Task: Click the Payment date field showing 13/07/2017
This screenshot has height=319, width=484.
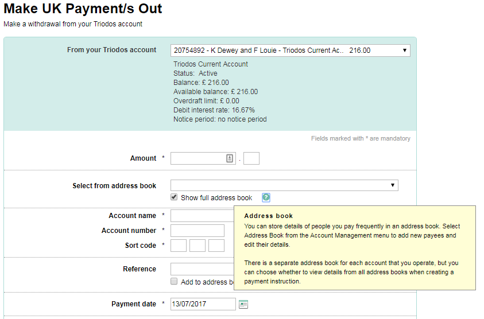Action: (203, 304)
